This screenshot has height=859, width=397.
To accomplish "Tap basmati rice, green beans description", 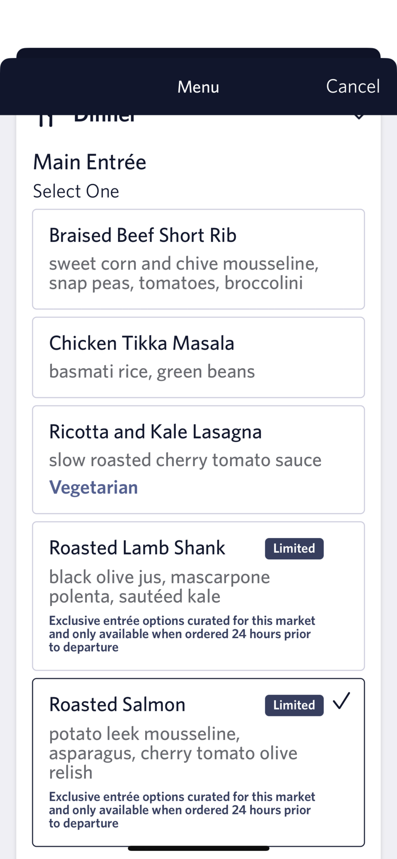I will click(152, 372).
